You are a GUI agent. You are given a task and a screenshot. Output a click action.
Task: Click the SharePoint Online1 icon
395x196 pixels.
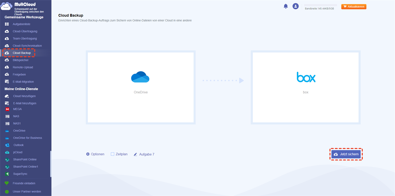coord(7,167)
